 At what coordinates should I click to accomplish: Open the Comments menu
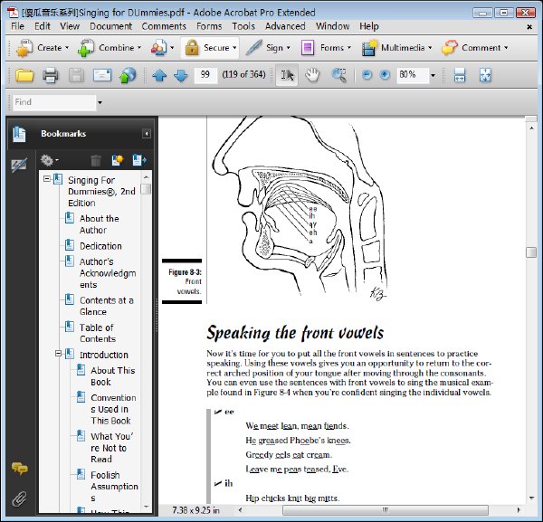click(x=164, y=26)
